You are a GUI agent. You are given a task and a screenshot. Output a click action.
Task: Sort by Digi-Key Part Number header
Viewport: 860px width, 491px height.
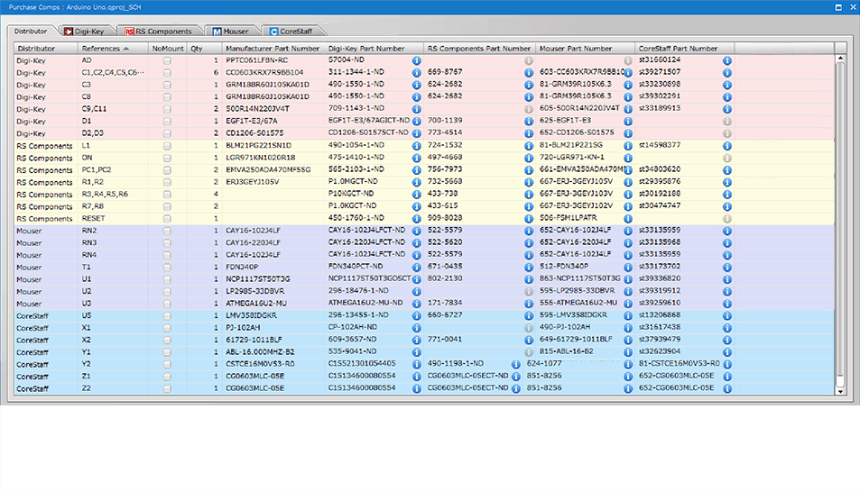(375, 48)
